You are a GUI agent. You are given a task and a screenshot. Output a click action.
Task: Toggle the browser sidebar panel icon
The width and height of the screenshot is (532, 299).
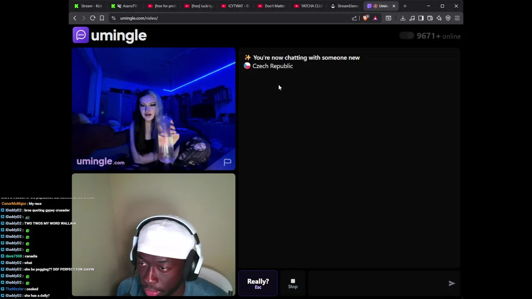point(421,18)
